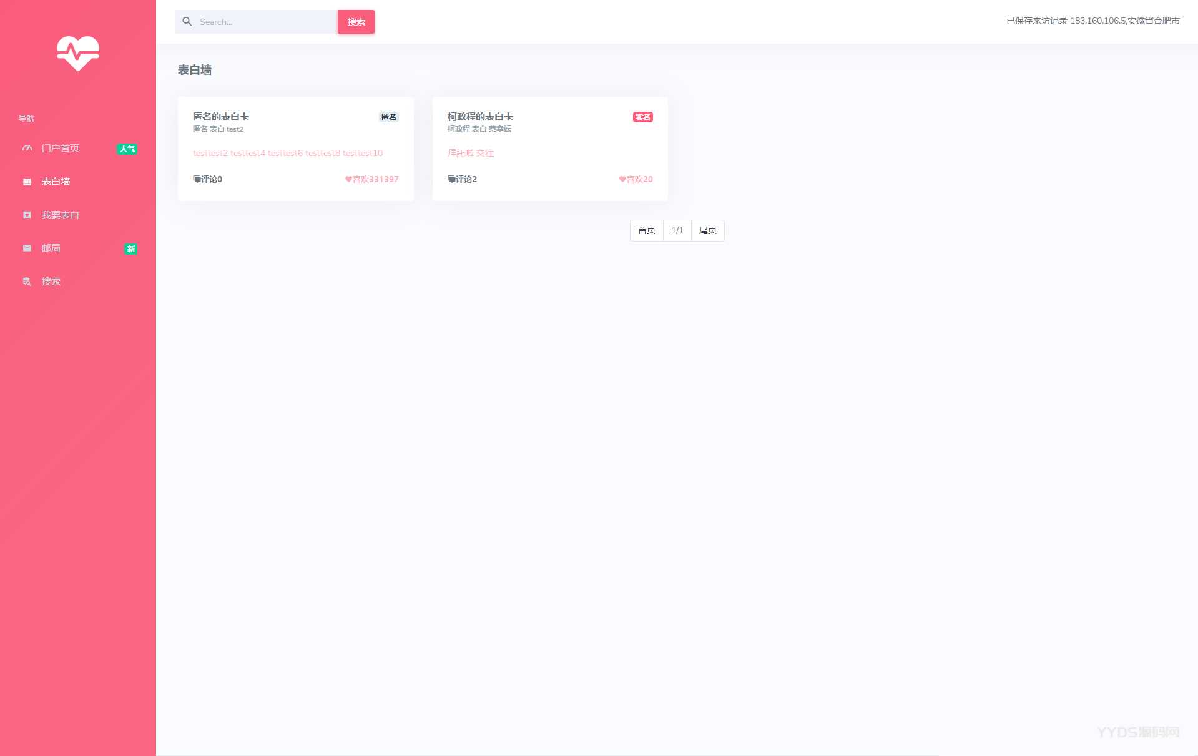Like the anonymous card with 331397 likes

(371, 179)
